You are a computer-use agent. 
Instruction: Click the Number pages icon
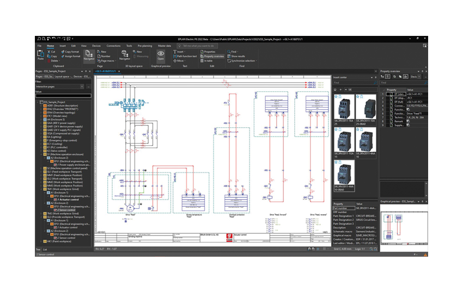pos(99,56)
